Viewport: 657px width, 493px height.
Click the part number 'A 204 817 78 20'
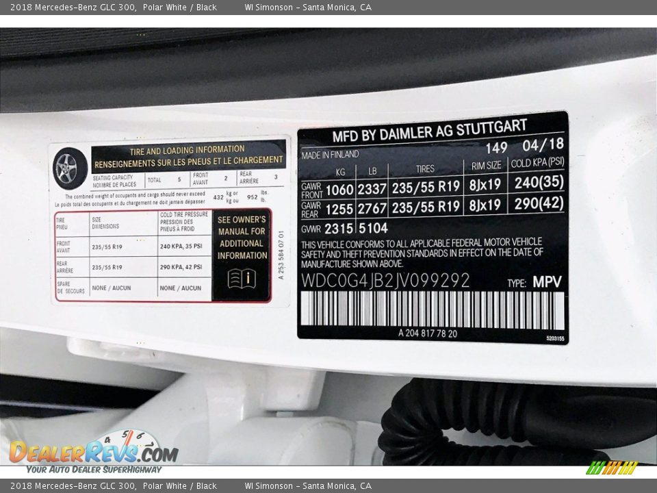[428, 333]
